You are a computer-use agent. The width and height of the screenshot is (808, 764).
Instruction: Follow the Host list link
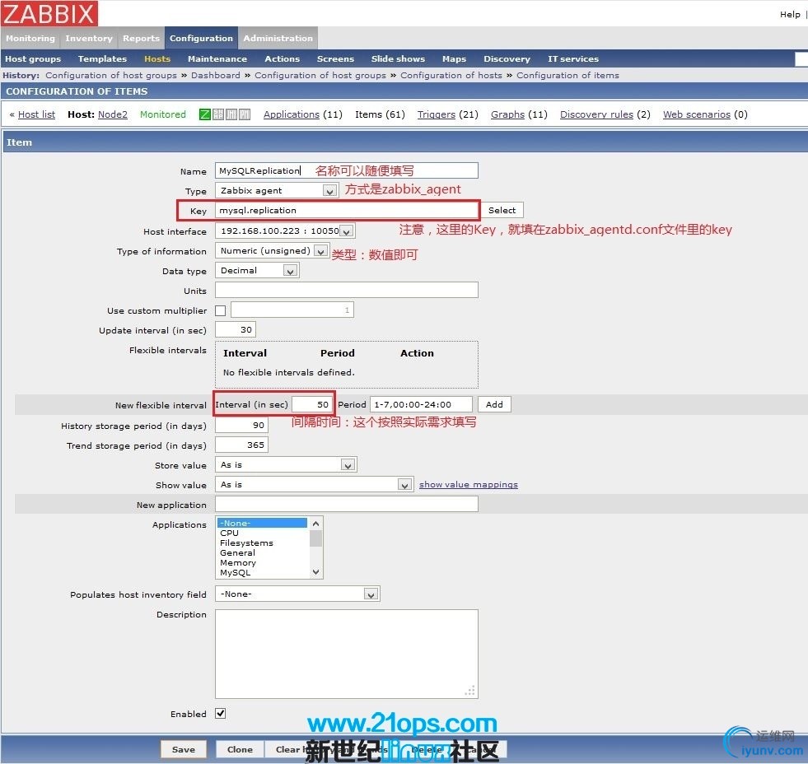pos(36,114)
